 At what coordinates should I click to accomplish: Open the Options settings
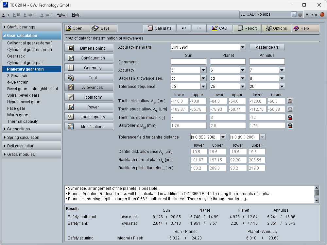coord(276,28)
